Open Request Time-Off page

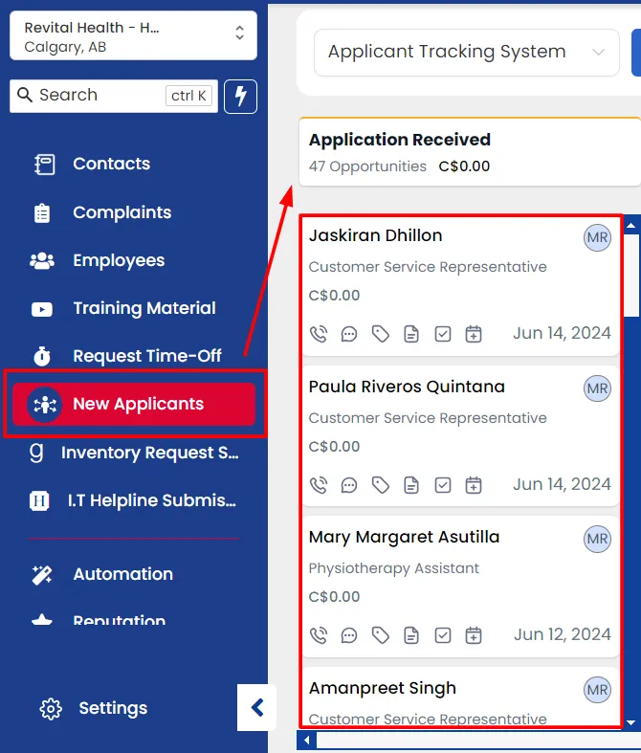pyautogui.click(x=126, y=356)
